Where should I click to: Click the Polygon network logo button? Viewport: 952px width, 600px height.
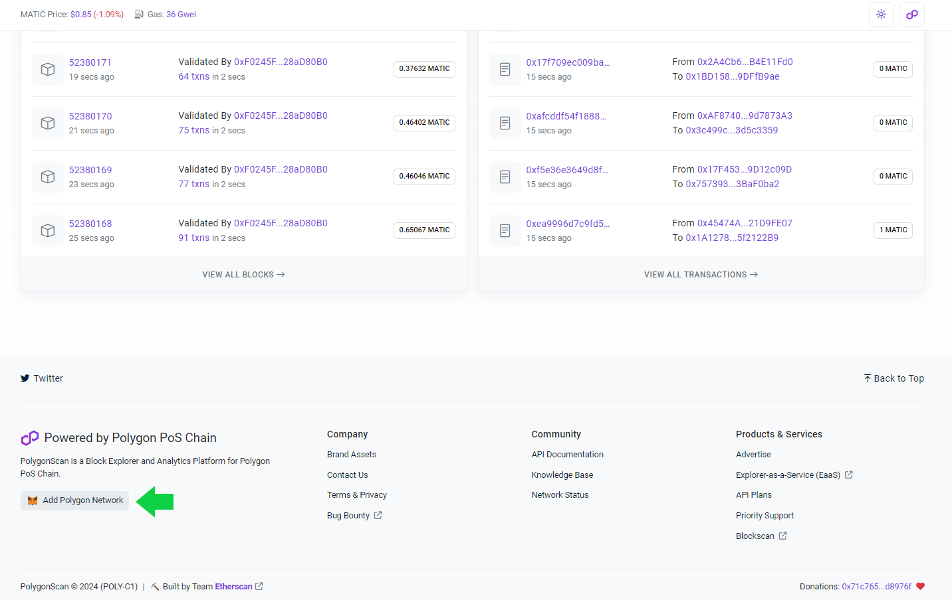(911, 15)
